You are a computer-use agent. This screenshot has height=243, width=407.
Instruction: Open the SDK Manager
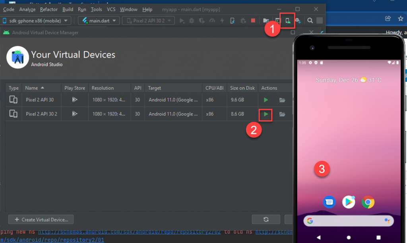click(x=298, y=20)
